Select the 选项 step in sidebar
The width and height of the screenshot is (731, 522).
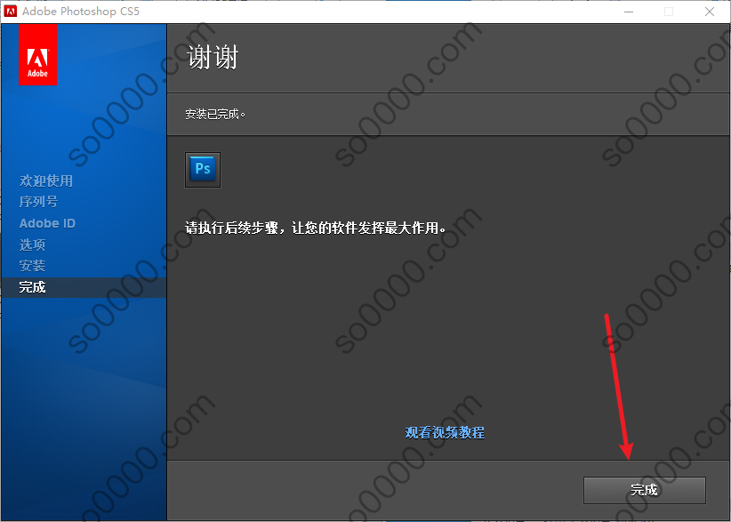32,245
